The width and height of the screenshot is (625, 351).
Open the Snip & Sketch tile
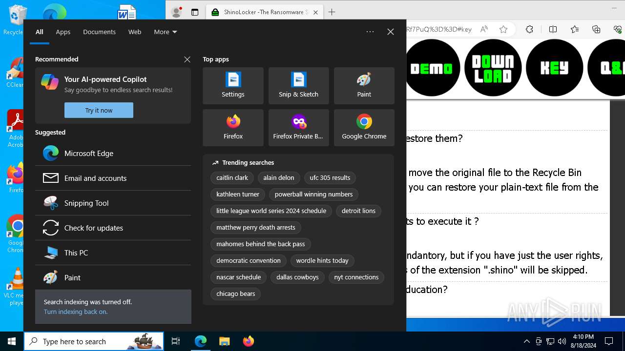298,86
